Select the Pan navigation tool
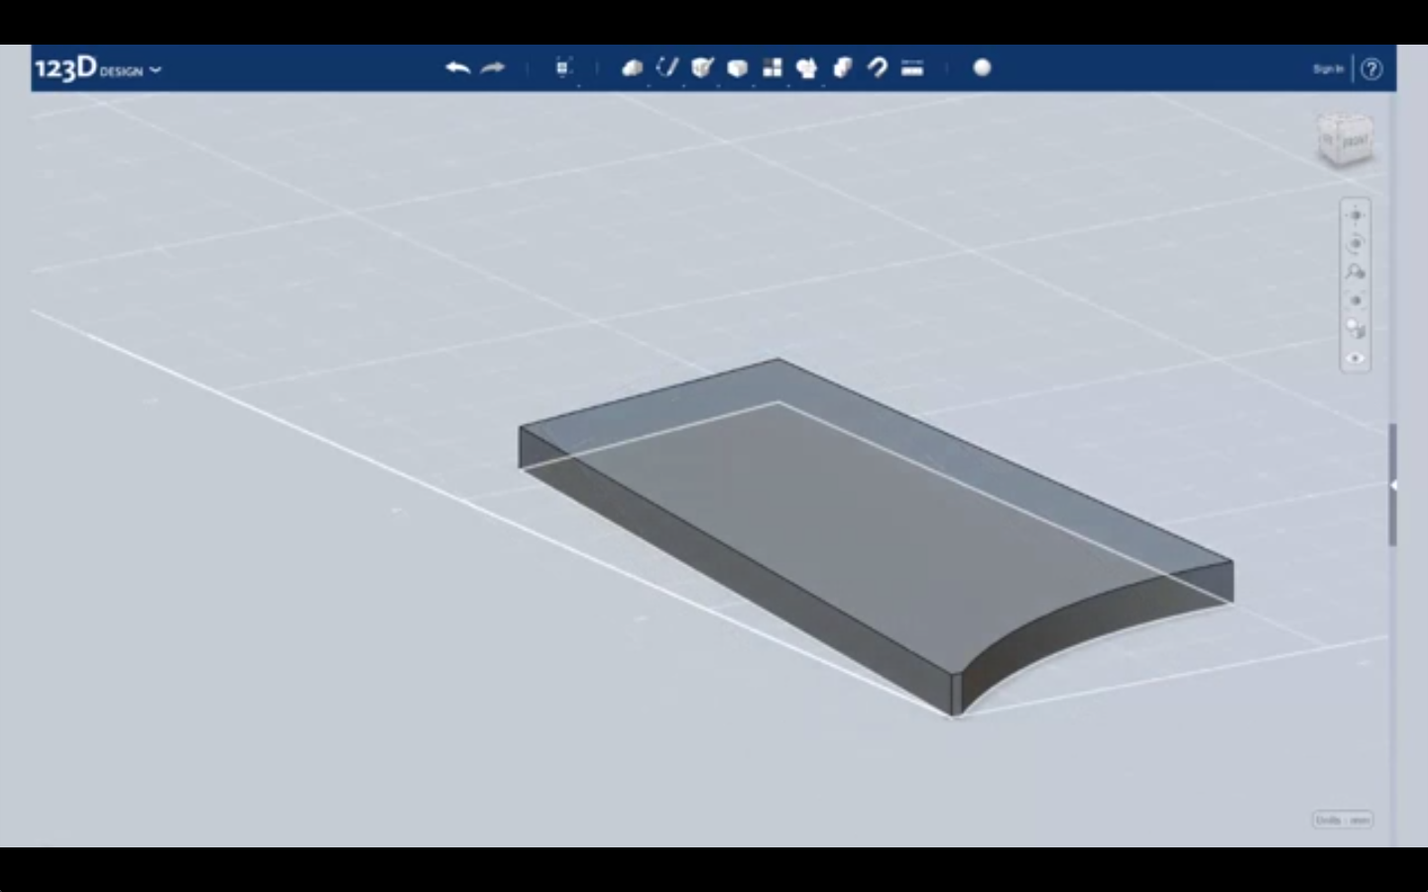 coord(1356,215)
